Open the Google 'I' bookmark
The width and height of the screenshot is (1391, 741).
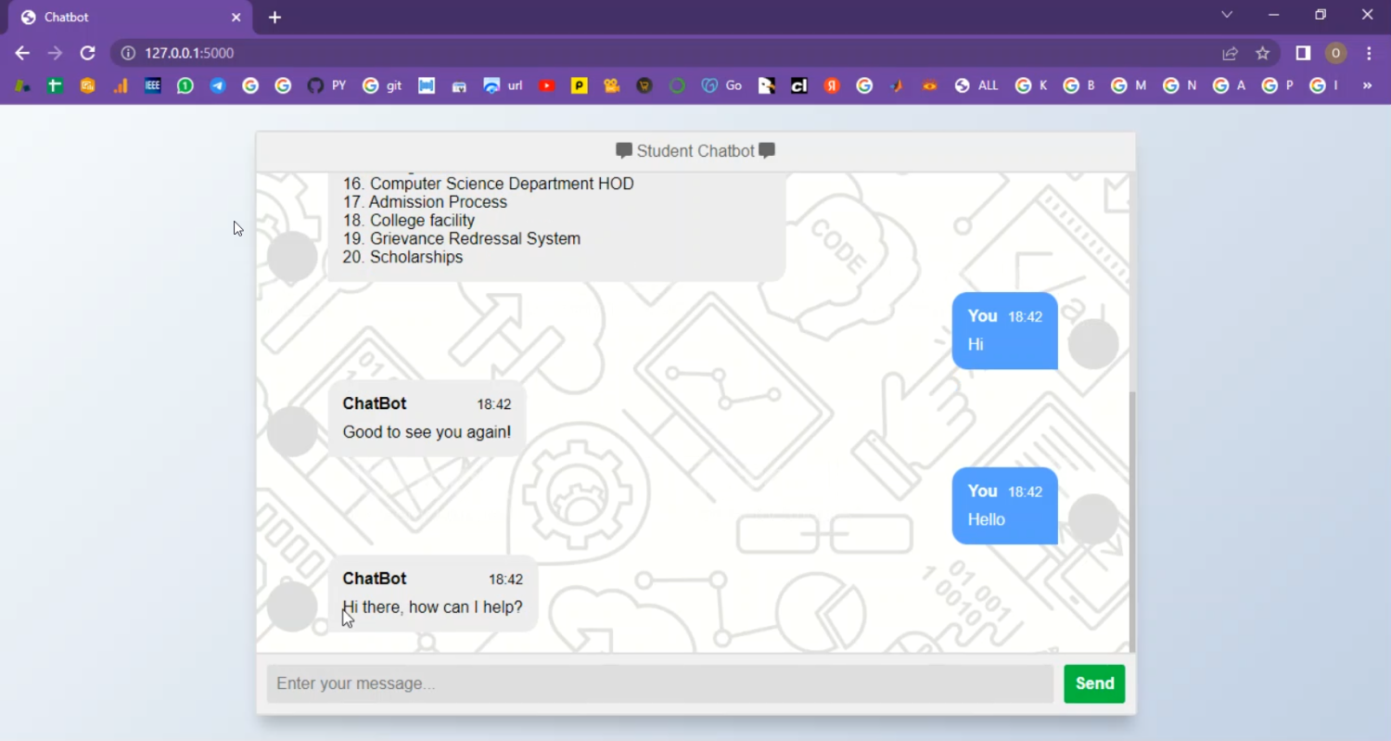[1323, 85]
